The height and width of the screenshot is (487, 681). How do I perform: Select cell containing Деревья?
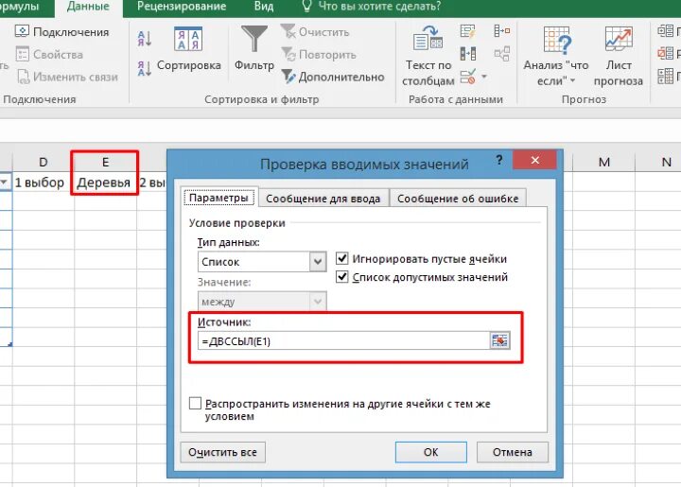pos(105,183)
